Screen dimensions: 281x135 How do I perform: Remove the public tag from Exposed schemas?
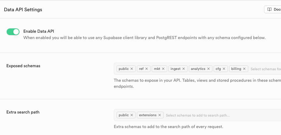click(x=132, y=69)
